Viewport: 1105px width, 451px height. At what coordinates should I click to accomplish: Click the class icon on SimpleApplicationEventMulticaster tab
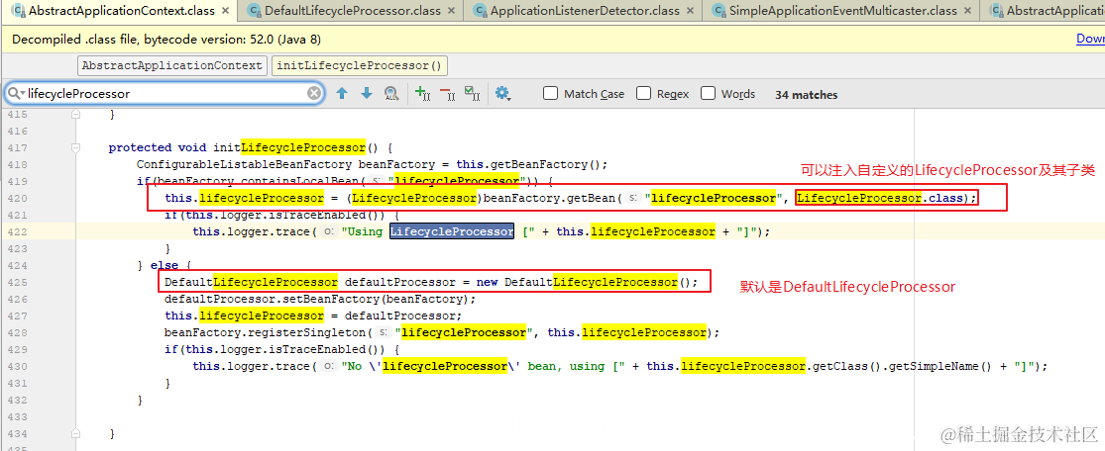point(718,11)
